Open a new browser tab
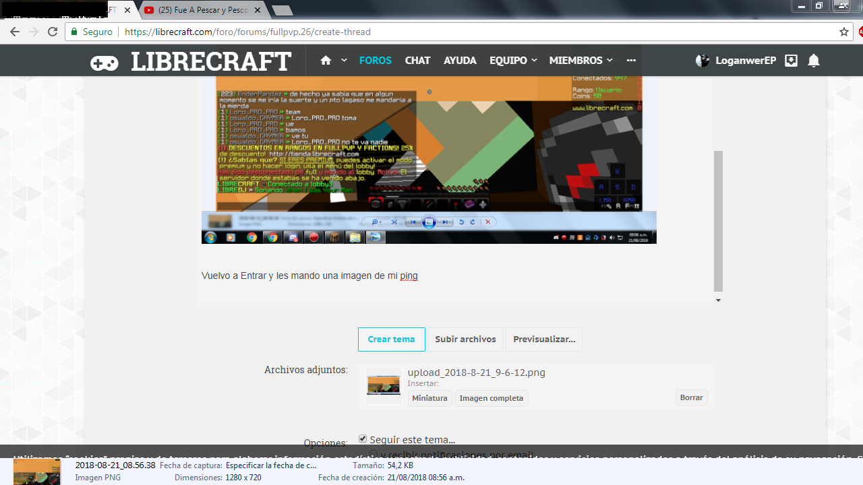This screenshot has width=863, height=485. tap(282, 10)
